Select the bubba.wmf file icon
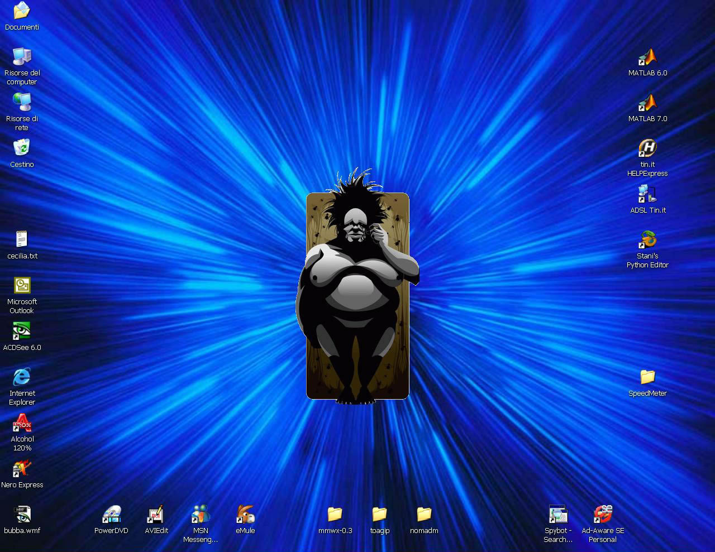 point(22,514)
